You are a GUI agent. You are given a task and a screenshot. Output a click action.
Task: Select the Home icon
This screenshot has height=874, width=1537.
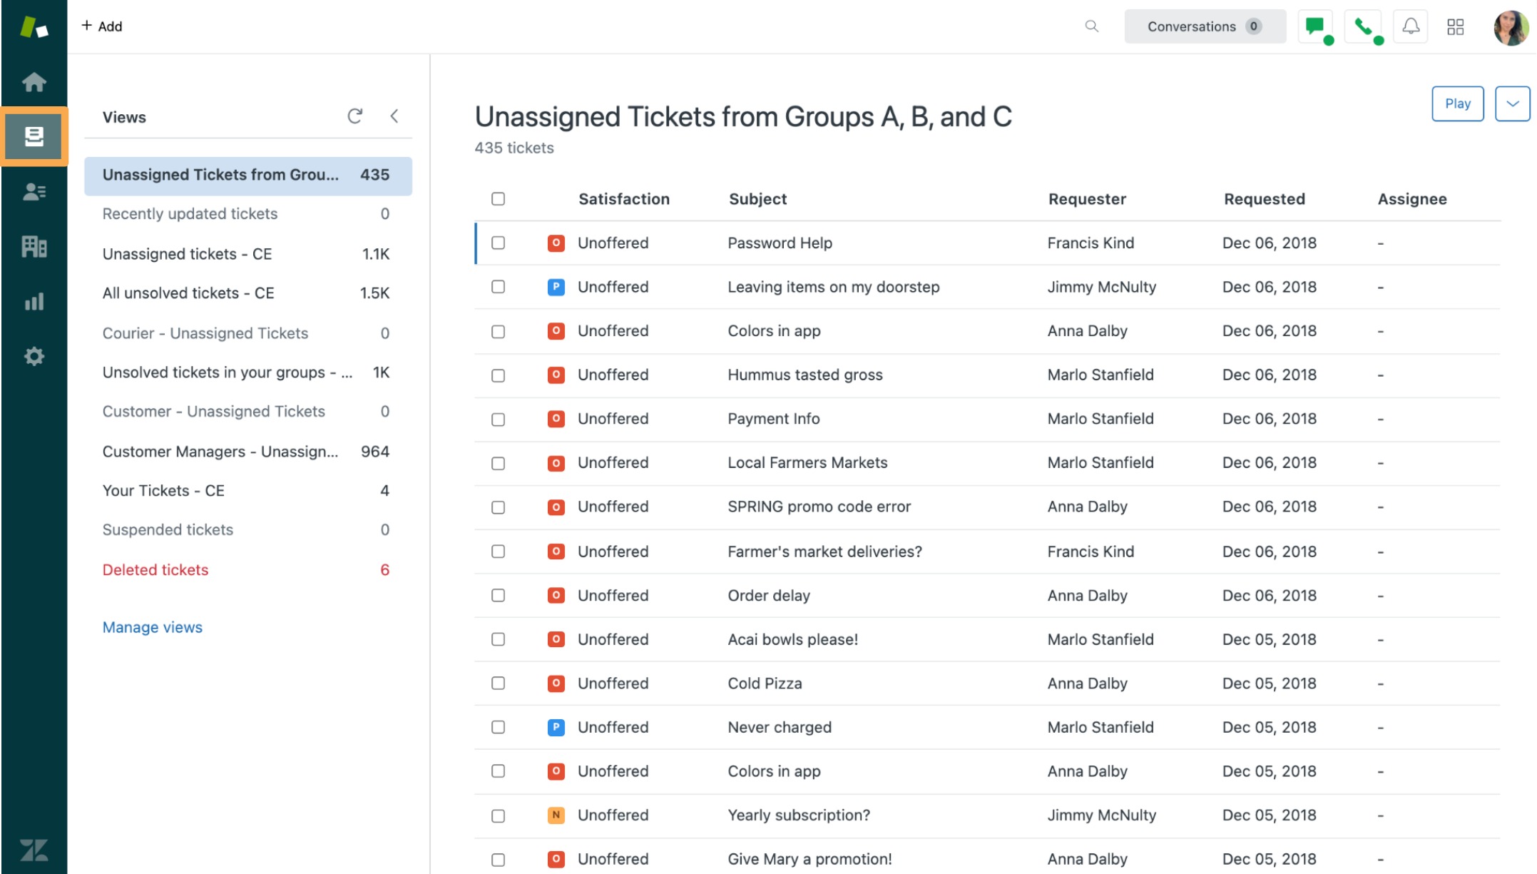click(34, 81)
